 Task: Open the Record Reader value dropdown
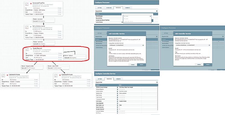click(x=137, y=16)
